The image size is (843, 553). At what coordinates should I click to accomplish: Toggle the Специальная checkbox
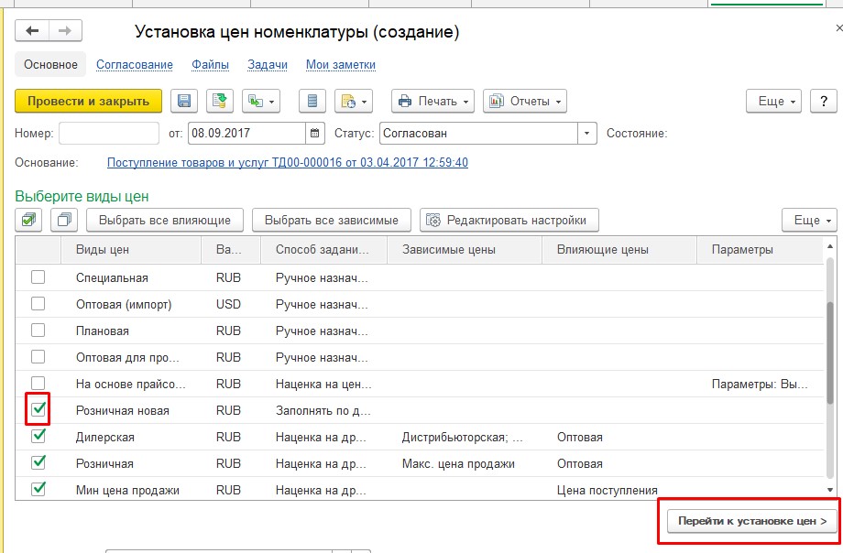tap(38, 277)
